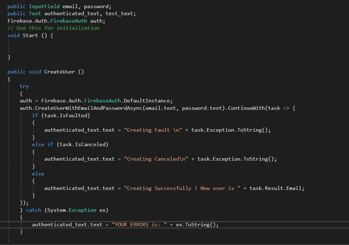Click the Start method name
The height and width of the screenshot is (245, 349).
(x=30, y=35)
